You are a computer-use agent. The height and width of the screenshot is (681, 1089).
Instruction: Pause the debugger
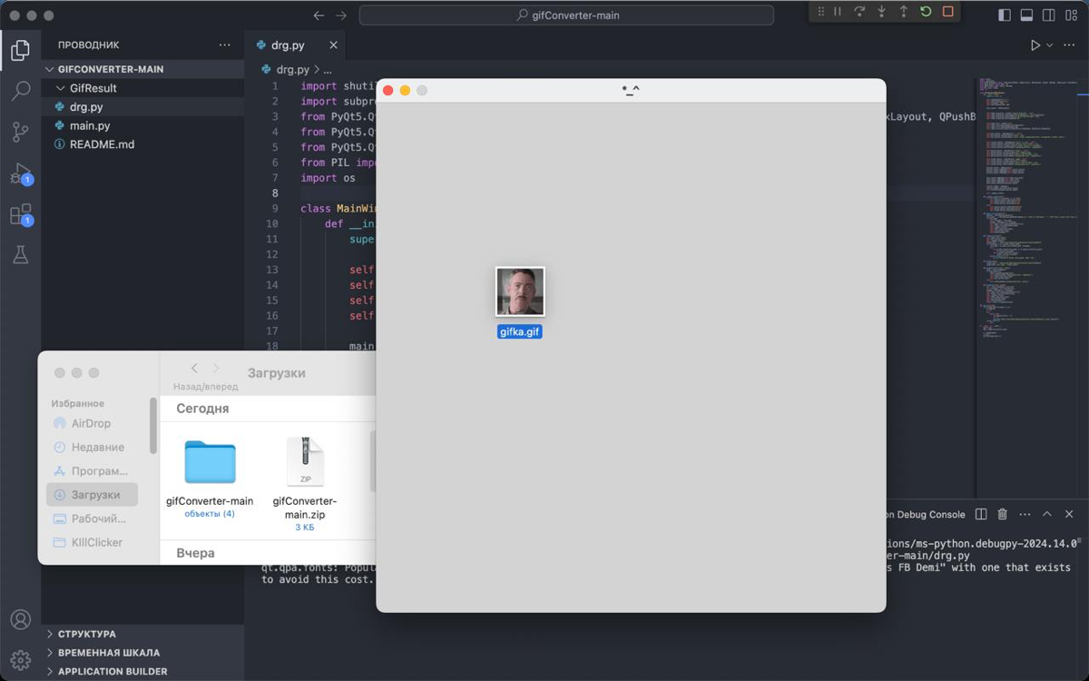click(x=838, y=12)
